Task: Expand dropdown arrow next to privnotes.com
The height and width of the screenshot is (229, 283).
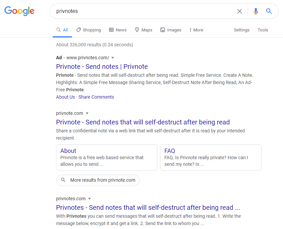Action: 89,199
